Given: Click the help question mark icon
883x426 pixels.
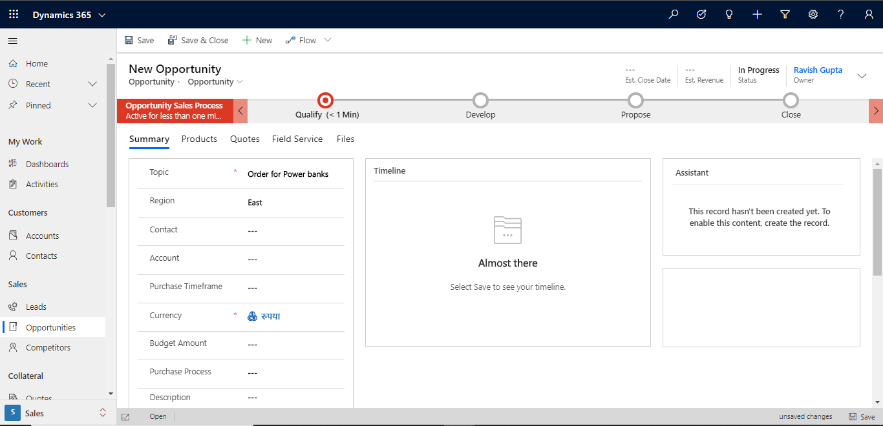Looking at the screenshot, I should coord(841,14).
